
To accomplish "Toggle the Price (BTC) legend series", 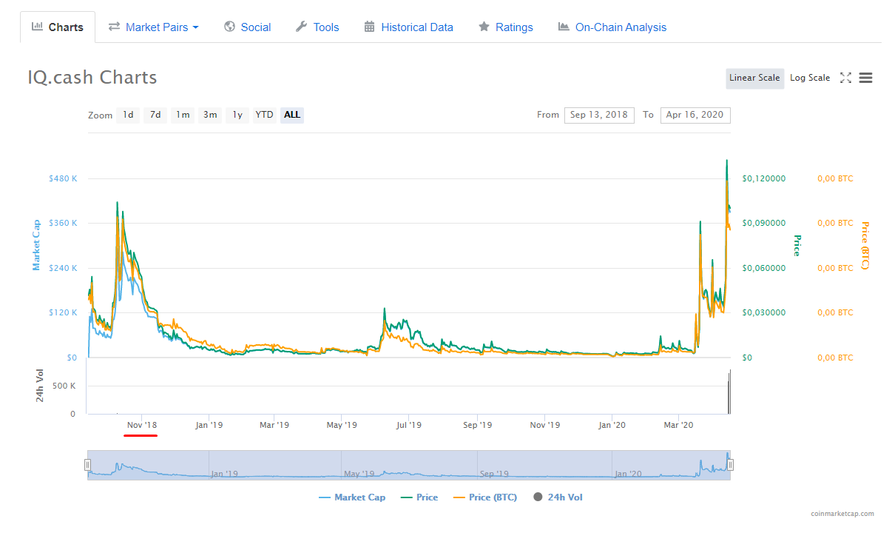I will (484, 497).
